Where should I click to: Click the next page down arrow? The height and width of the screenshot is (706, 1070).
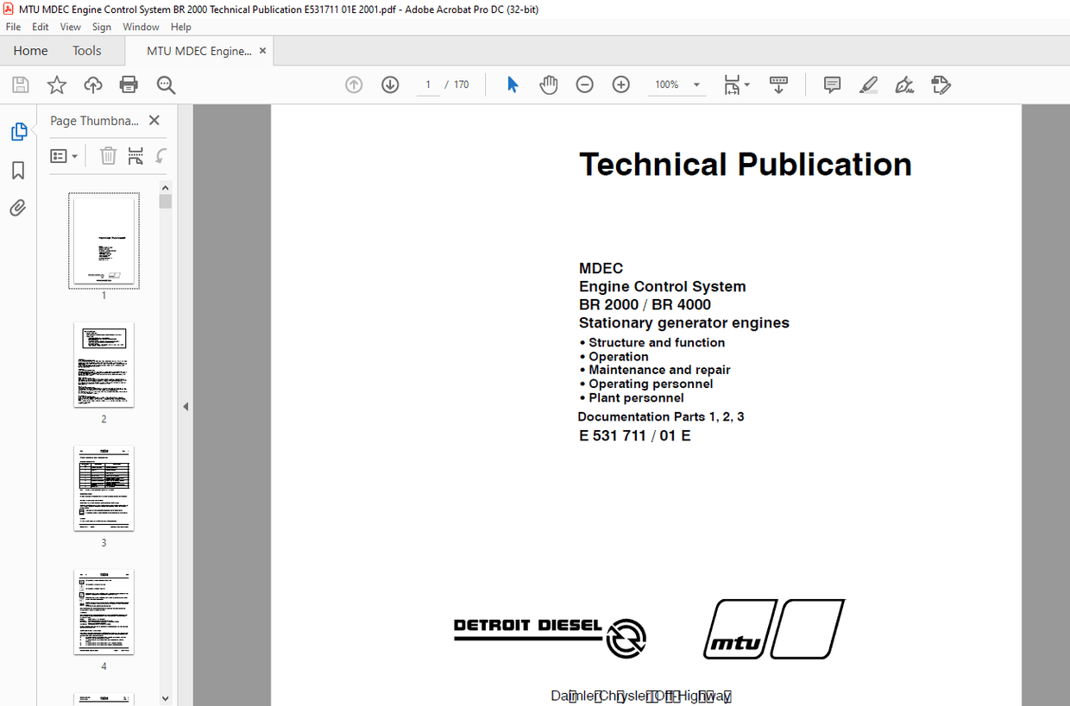[390, 84]
